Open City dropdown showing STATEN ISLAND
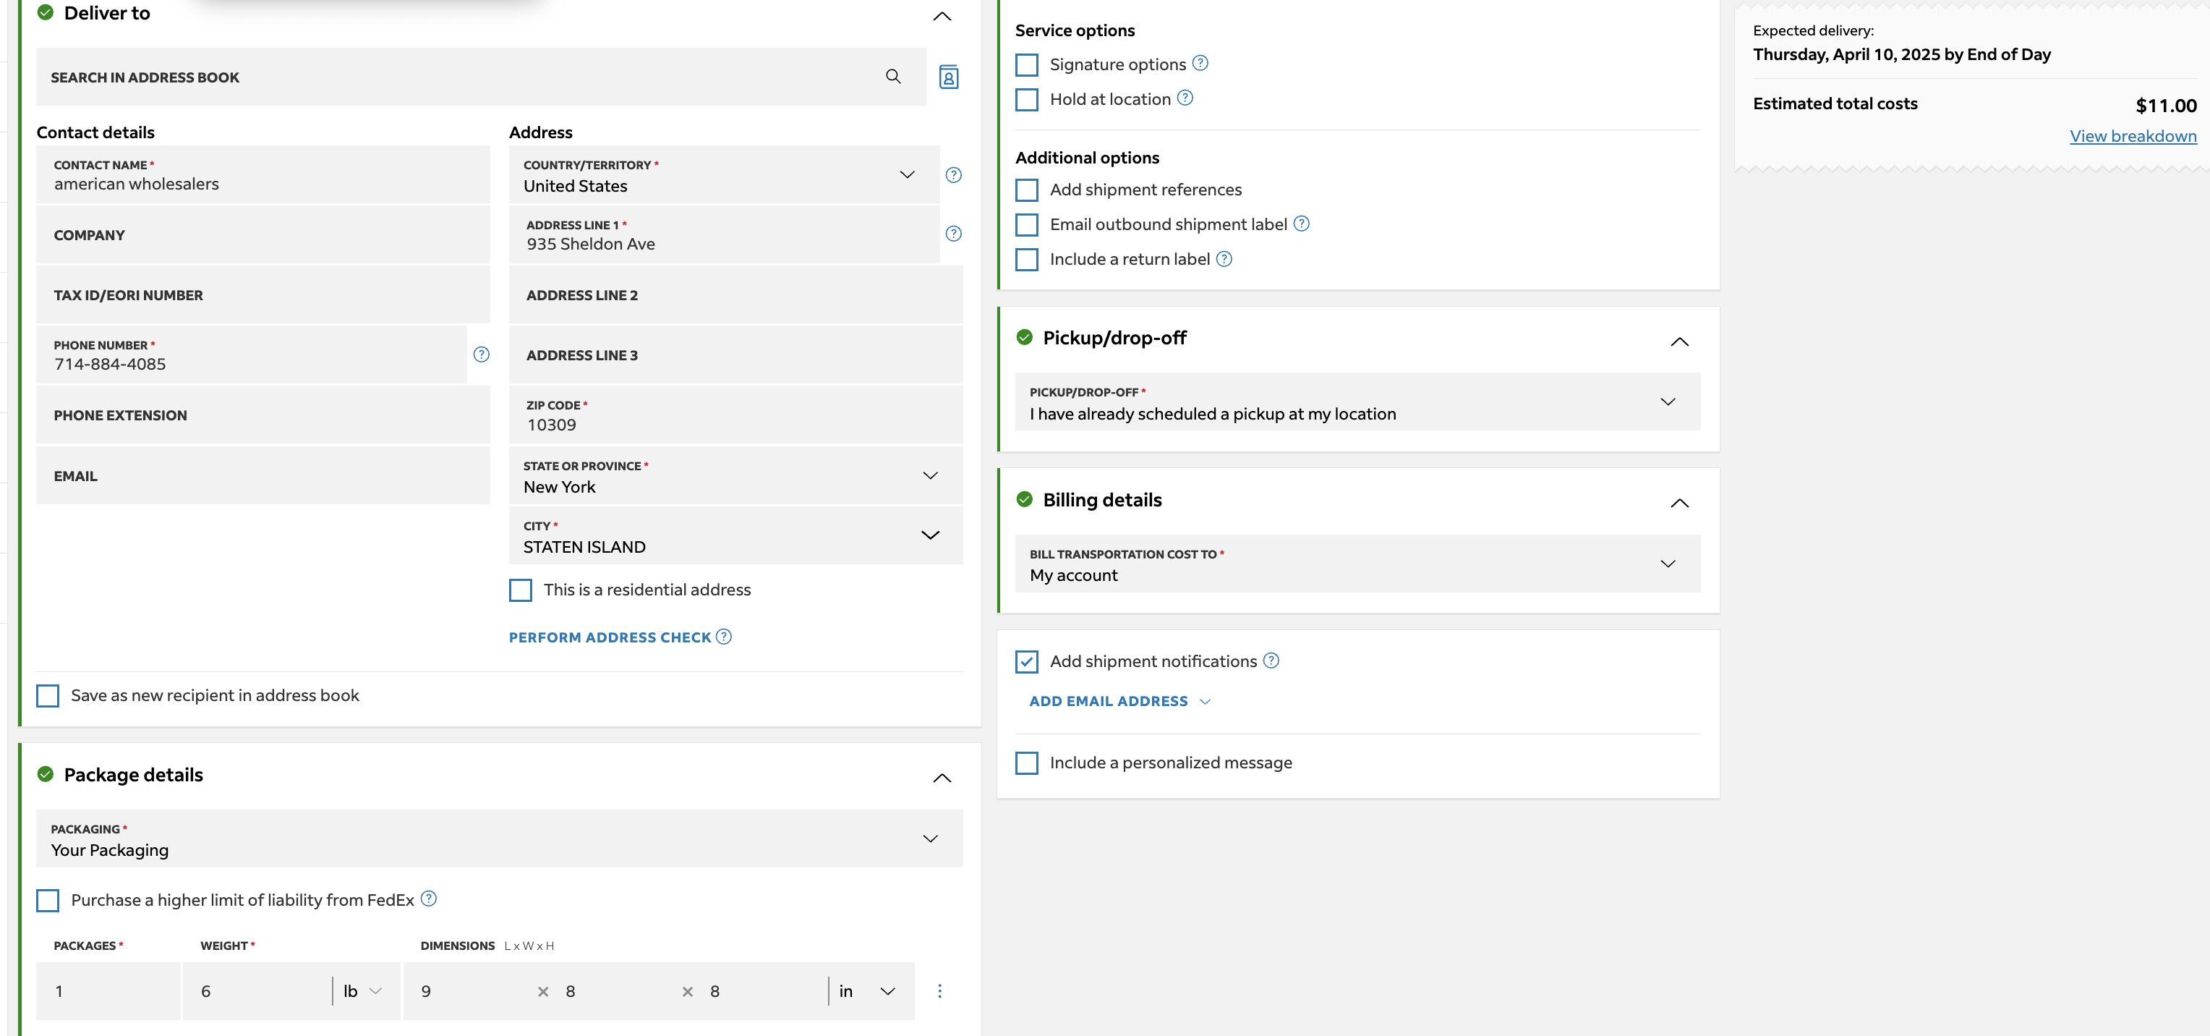This screenshot has width=2210, height=1036. pos(736,535)
